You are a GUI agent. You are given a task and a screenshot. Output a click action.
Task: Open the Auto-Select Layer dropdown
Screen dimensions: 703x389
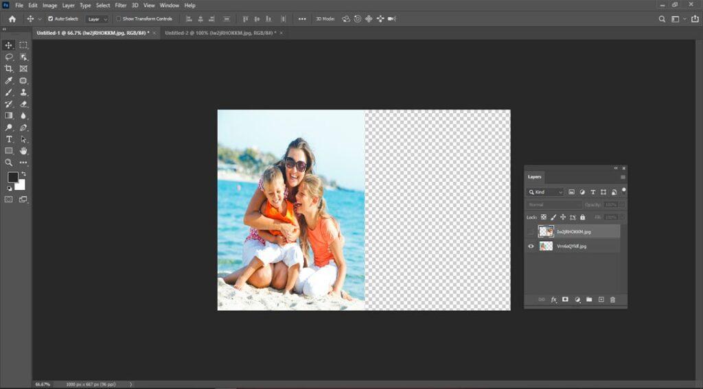pos(97,19)
